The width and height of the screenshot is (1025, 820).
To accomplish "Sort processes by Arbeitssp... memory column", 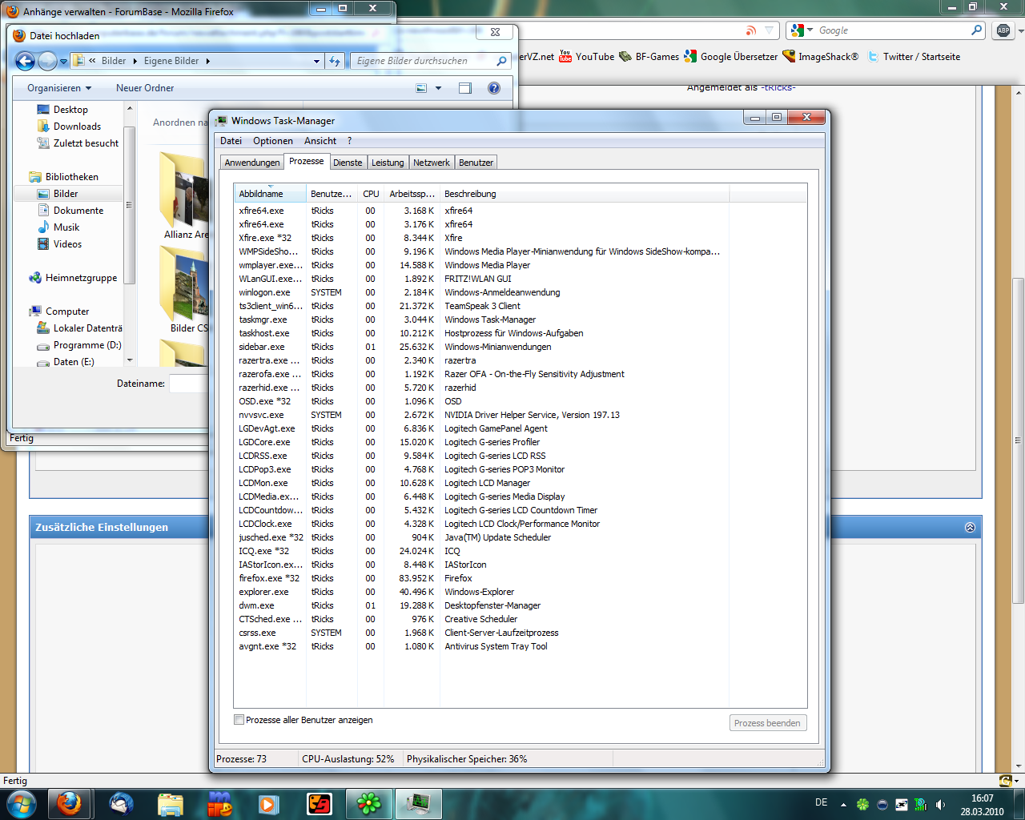I will [x=412, y=194].
